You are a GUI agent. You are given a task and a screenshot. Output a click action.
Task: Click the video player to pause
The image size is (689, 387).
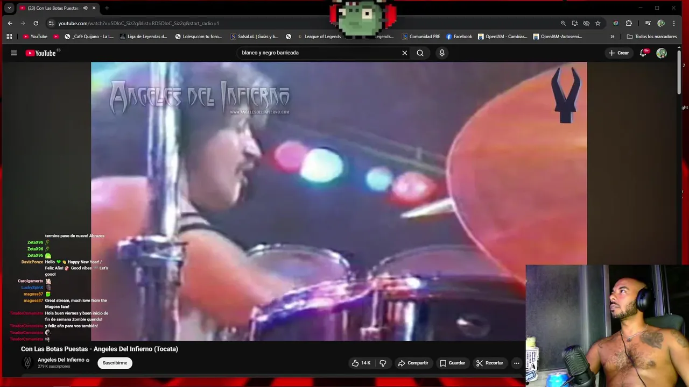click(339, 201)
